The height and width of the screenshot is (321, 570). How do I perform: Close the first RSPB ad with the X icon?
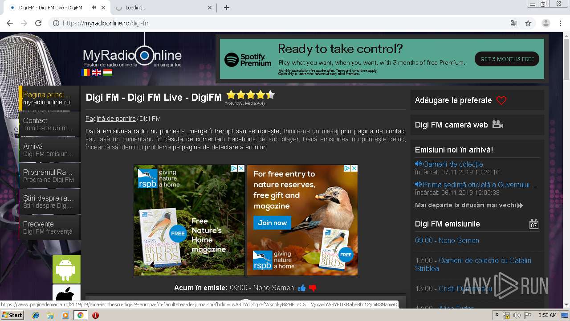point(241,169)
